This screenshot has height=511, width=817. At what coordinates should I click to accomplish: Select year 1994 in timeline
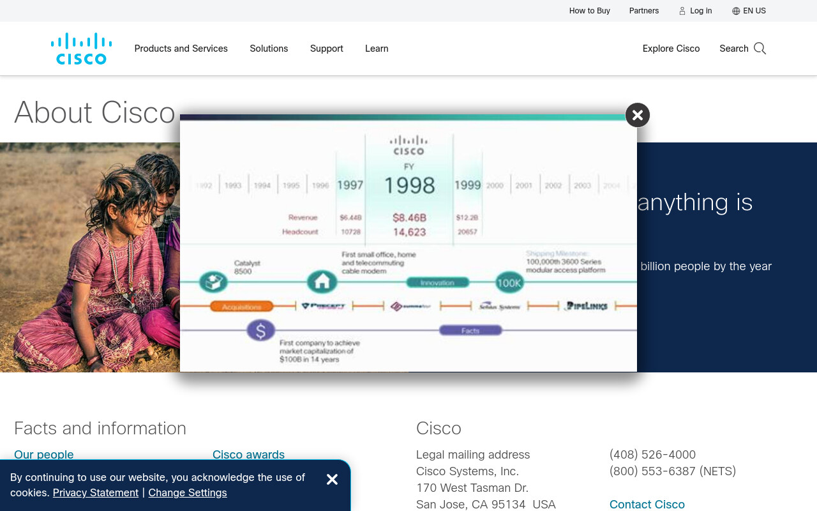(262, 186)
